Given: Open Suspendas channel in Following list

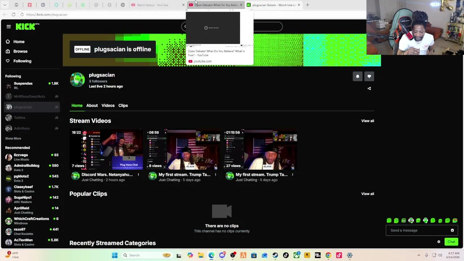Looking at the screenshot, I should point(32,86).
